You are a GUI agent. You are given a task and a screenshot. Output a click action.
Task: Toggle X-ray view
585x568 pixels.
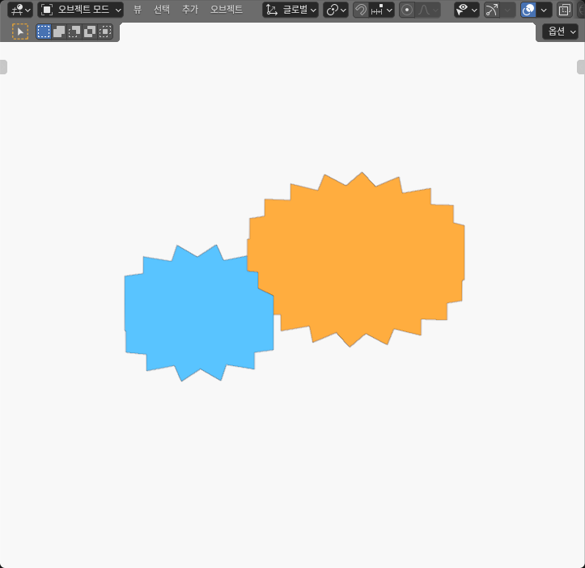(565, 10)
